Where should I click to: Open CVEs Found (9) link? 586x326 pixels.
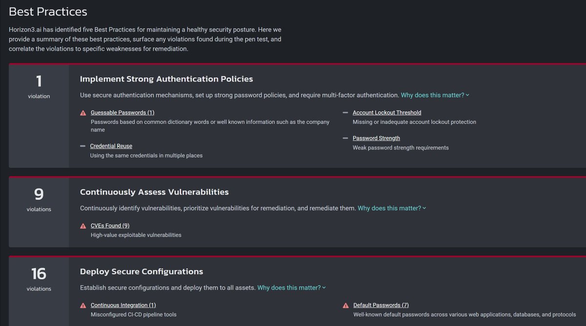pyautogui.click(x=110, y=226)
